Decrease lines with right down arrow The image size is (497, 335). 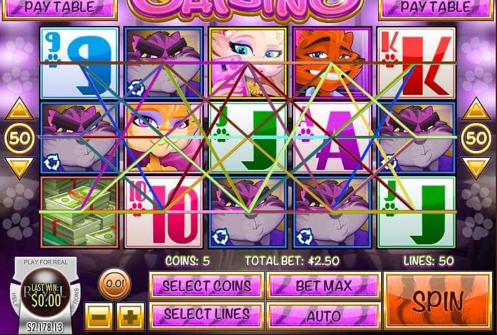(476, 168)
